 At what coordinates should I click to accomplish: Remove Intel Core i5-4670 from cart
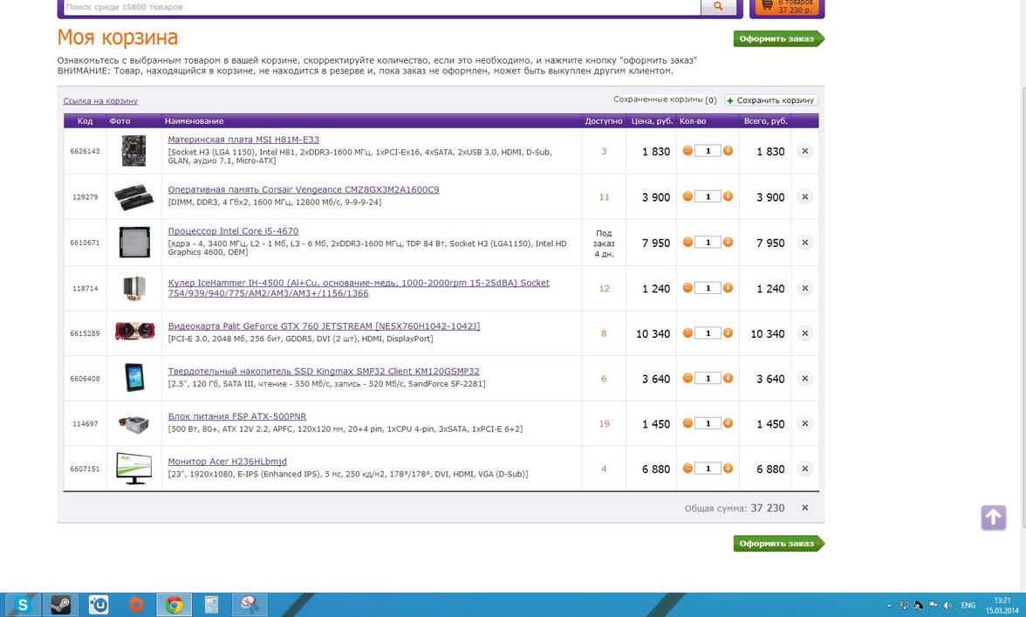pos(804,243)
